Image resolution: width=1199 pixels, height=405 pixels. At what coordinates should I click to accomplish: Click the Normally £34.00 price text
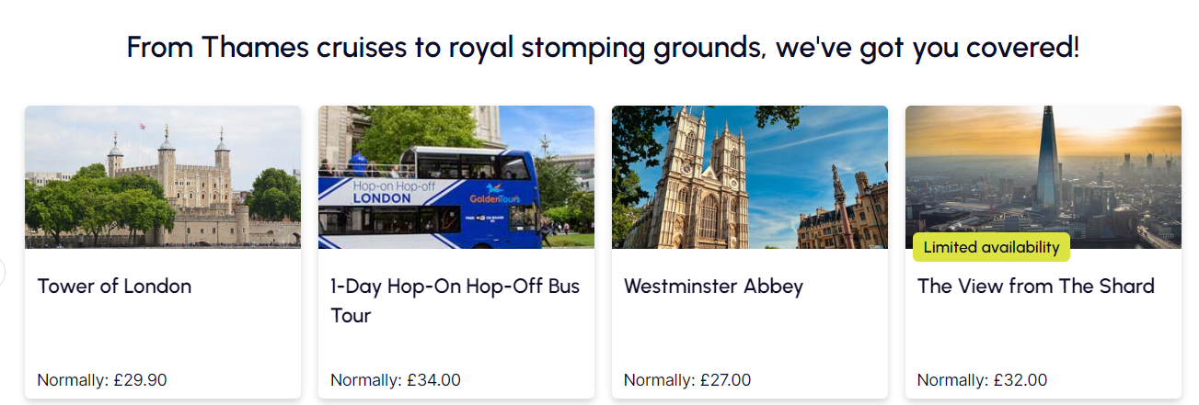[396, 380]
